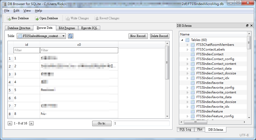The width and height of the screenshot is (256, 140).
Task: Collapse the Tables (60) node
Action: 182,40
